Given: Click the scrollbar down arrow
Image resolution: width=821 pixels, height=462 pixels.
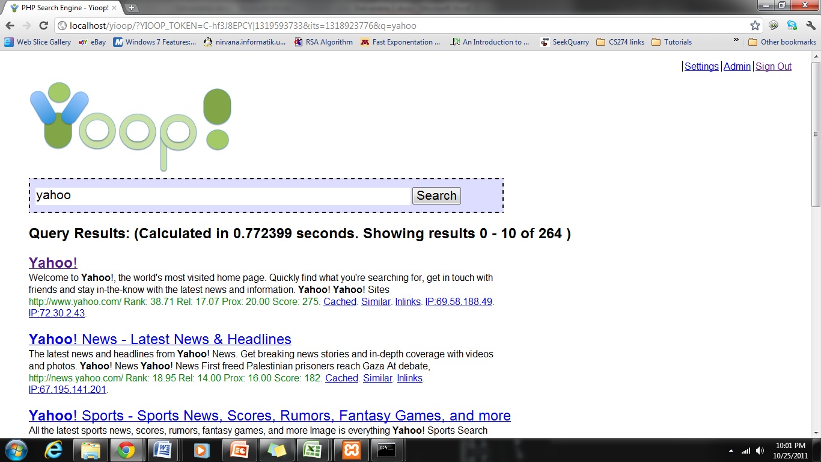Looking at the screenshot, I should tap(816, 433).
